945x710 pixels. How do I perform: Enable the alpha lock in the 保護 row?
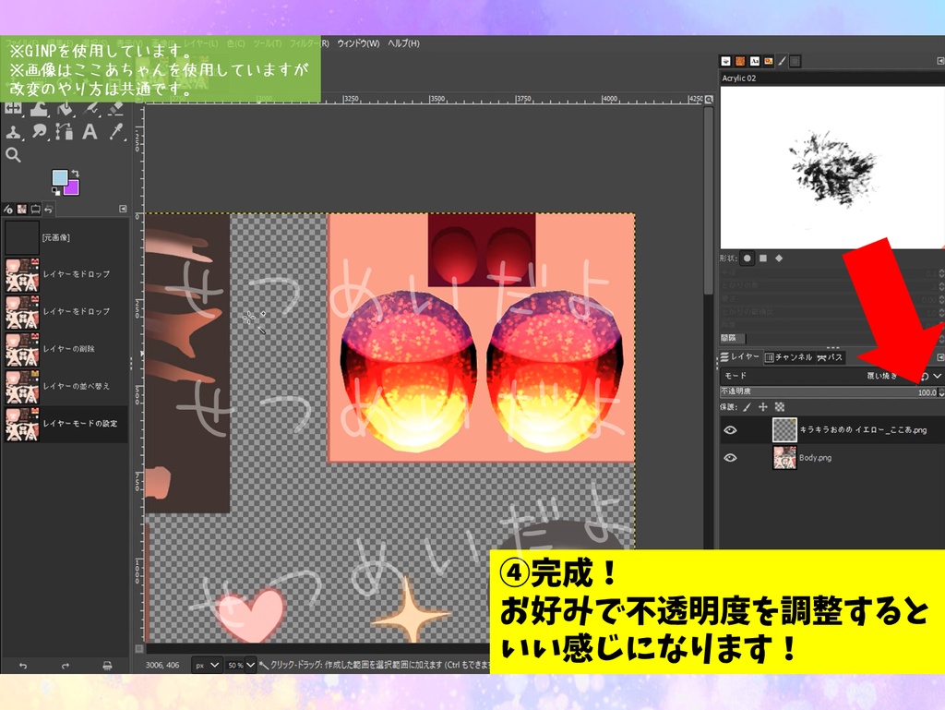[x=779, y=407]
